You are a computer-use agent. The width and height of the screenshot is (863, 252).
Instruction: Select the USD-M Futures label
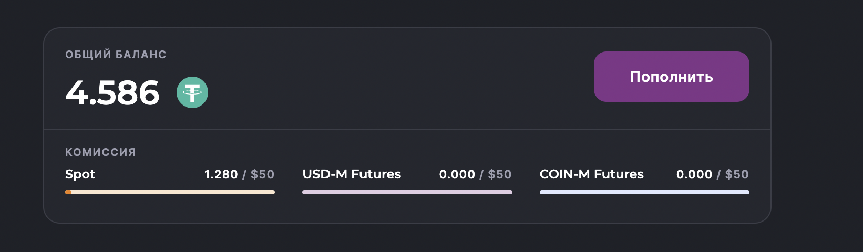[352, 174]
